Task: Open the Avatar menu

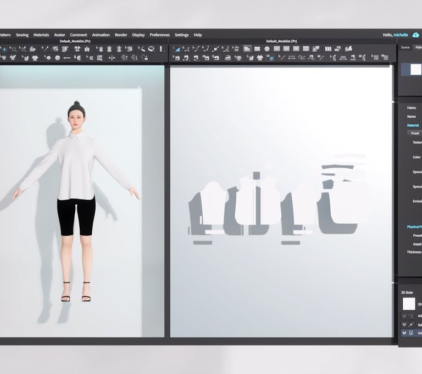Action: [59, 35]
